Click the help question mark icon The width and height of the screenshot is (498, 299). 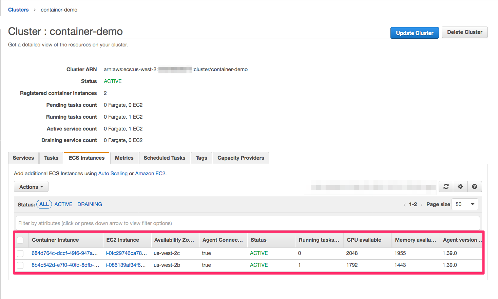[475, 186]
